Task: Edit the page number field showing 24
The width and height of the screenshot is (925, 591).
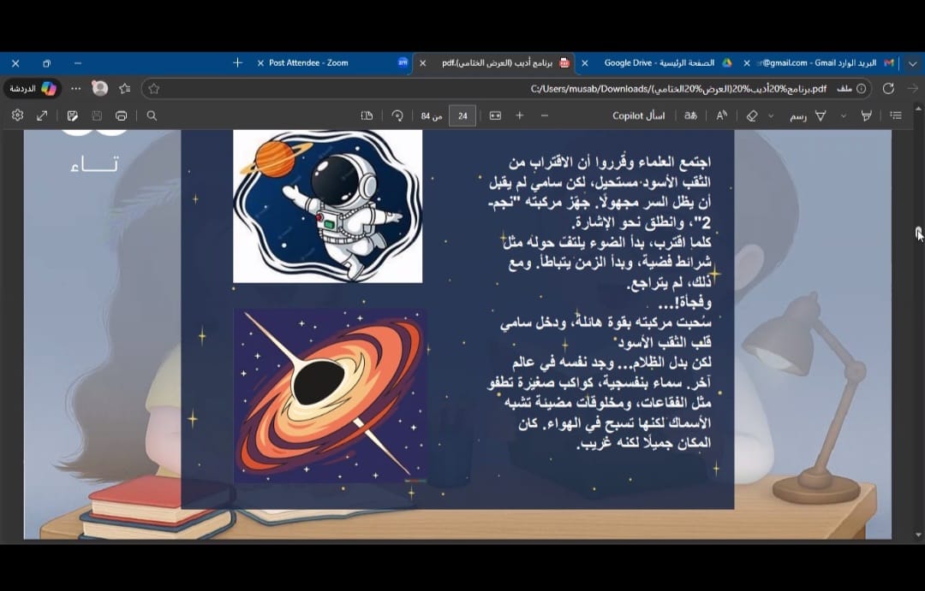Action: [x=462, y=115]
